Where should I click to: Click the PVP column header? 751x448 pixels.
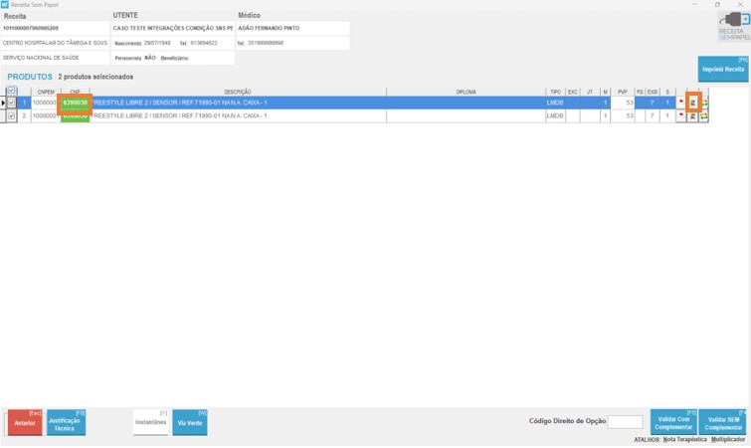[x=623, y=92]
